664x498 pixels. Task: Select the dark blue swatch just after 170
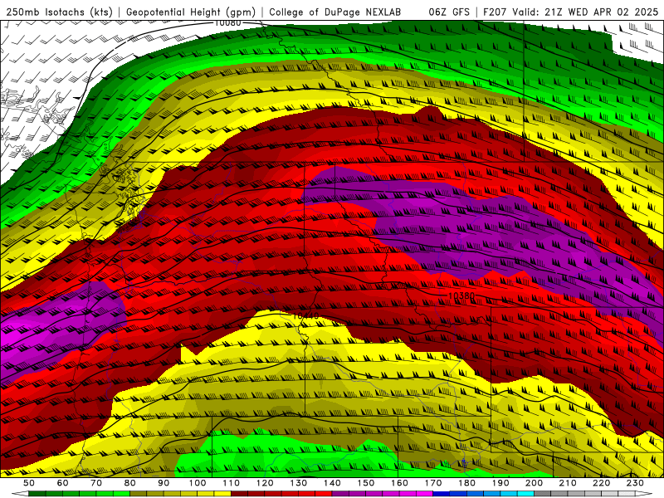coord(442,494)
